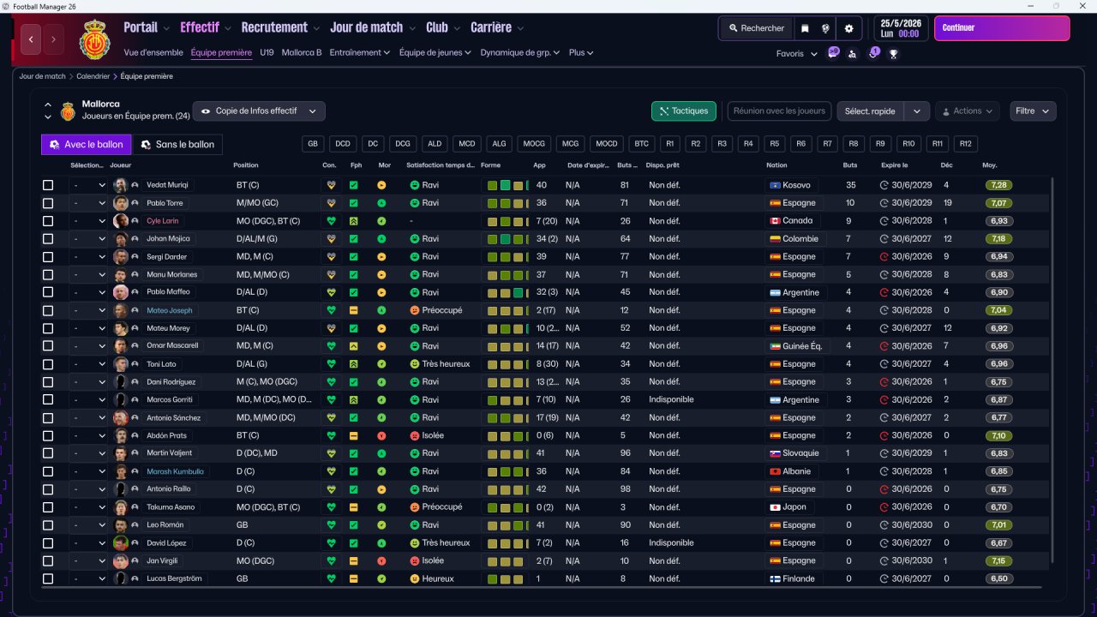
Task: Click the globe icon beside the bookmark
Action: click(825, 28)
